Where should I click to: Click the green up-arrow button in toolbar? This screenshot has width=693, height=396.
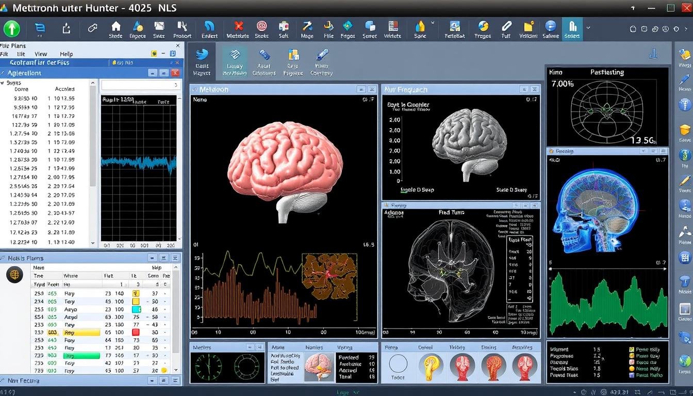[x=11, y=28]
